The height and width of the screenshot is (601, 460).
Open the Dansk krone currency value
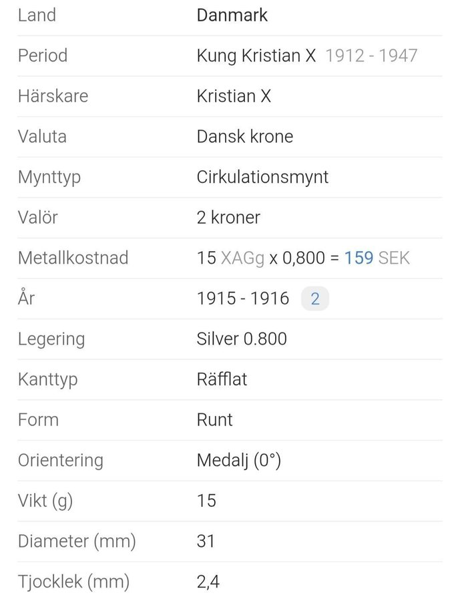244,137
